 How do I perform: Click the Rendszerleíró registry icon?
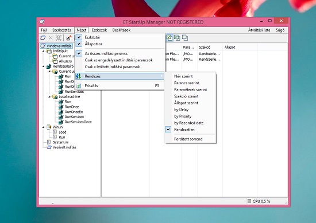[x=49, y=66]
